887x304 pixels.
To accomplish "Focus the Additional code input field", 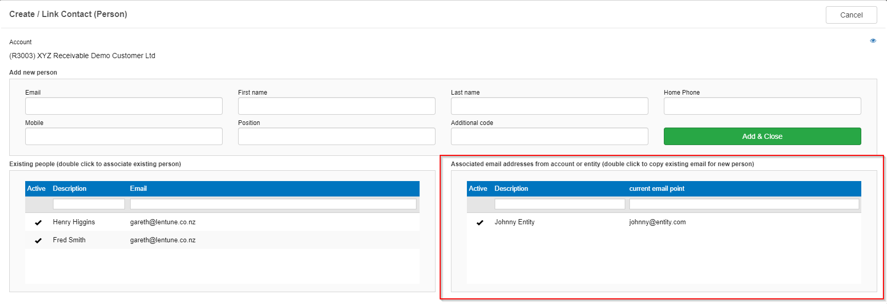I will tap(550, 136).
